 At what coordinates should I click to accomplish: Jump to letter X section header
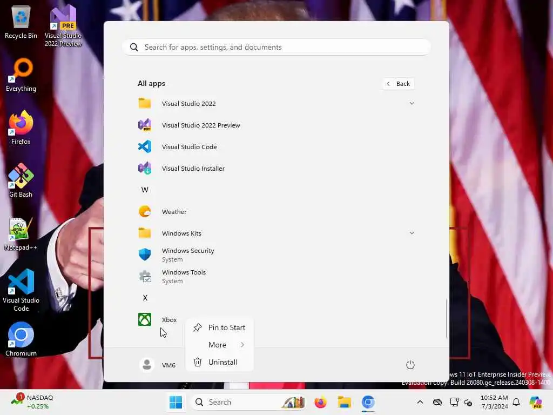tap(145, 298)
